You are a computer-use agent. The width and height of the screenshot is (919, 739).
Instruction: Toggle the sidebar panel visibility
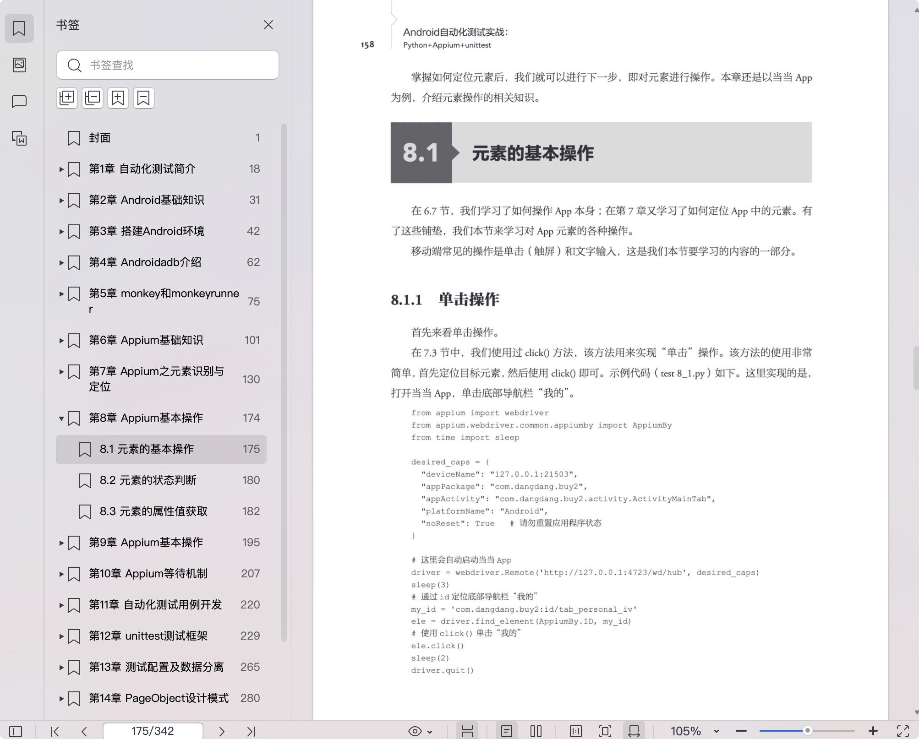16,731
